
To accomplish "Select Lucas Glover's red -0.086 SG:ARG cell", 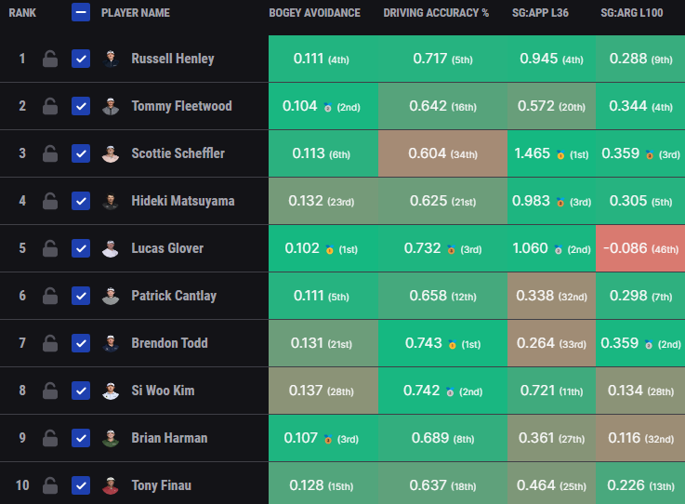I will (x=640, y=248).
